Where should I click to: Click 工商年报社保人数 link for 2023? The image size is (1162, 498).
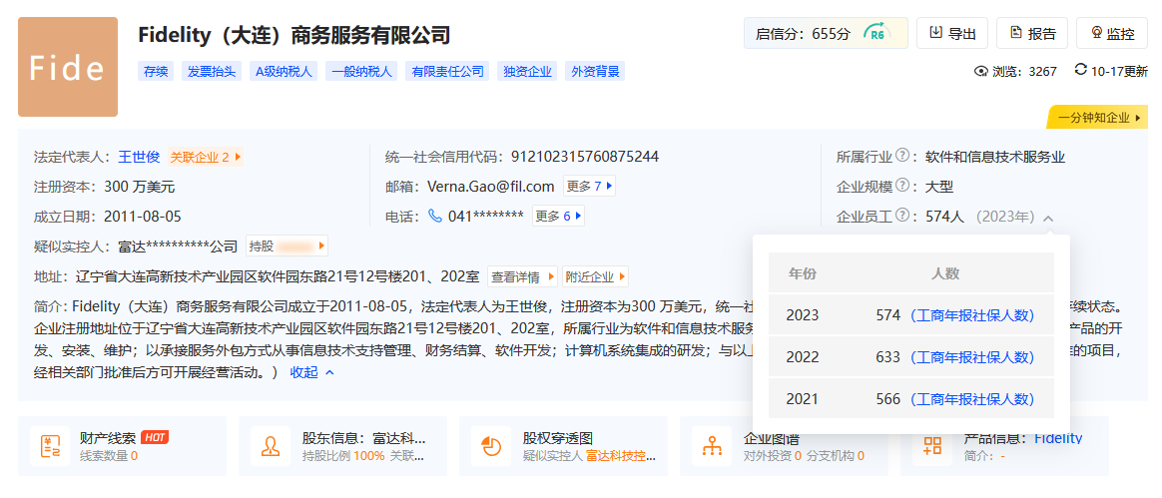(x=971, y=315)
